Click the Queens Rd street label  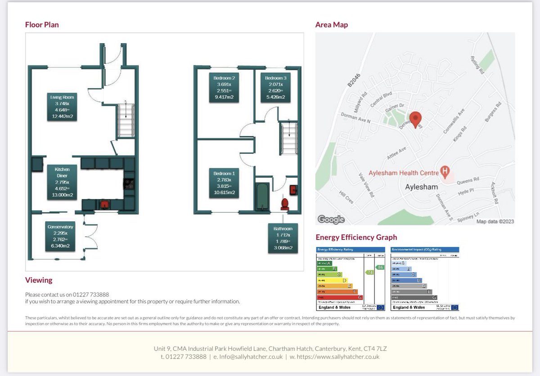coord(468,181)
